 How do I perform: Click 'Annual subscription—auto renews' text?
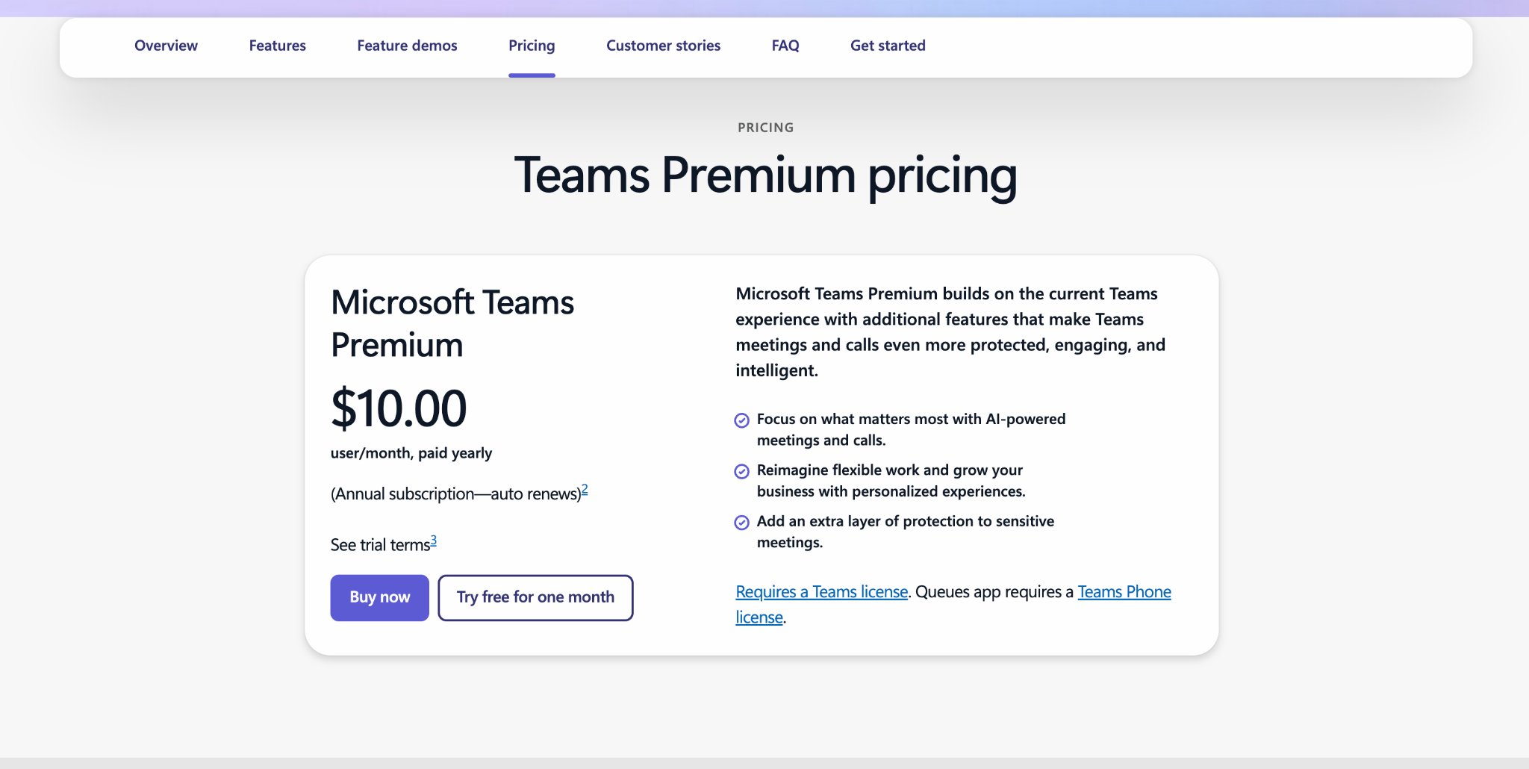(456, 494)
